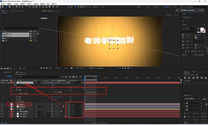Screen dimensions: 208x125
Task: Click the Reset link under layer 1 Transform
Action: [53, 85]
